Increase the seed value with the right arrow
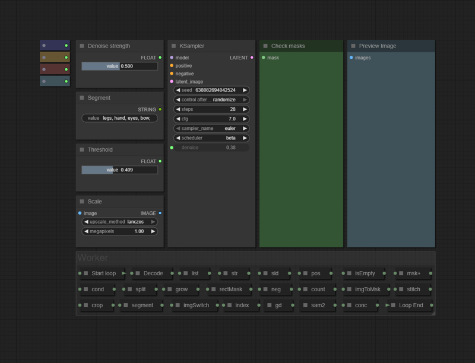Image resolution: width=475 pixels, height=363 pixels. (x=245, y=90)
